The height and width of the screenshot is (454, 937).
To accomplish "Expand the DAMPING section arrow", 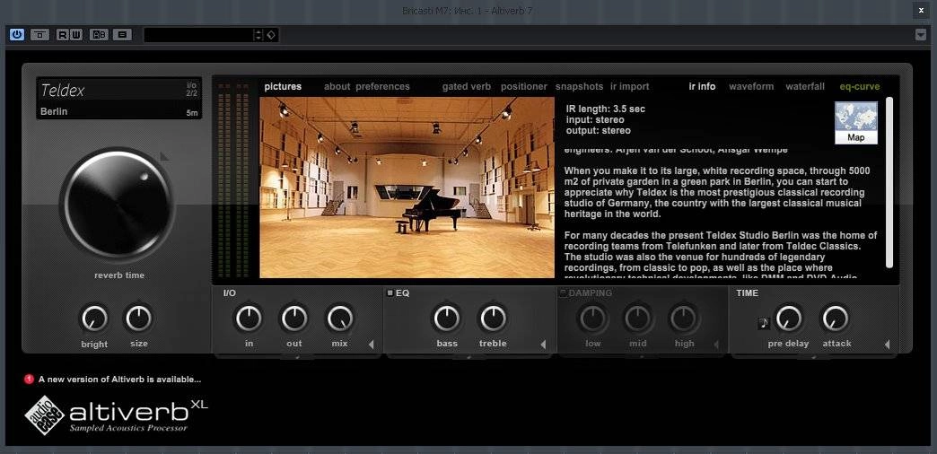I will coord(715,345).
